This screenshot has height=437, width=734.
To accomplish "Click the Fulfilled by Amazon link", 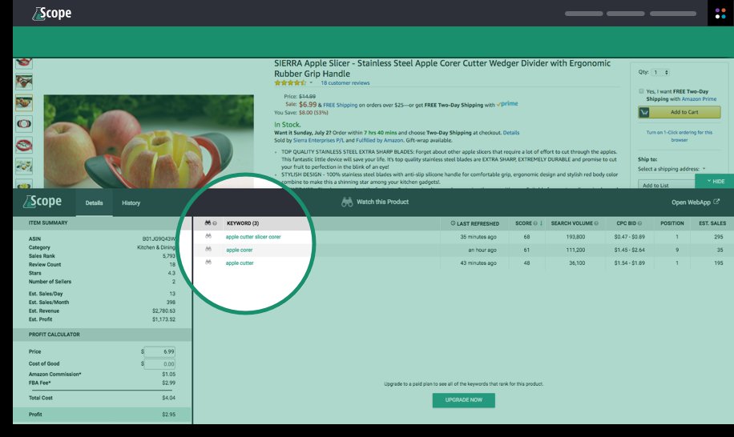I will coord(379,140).
